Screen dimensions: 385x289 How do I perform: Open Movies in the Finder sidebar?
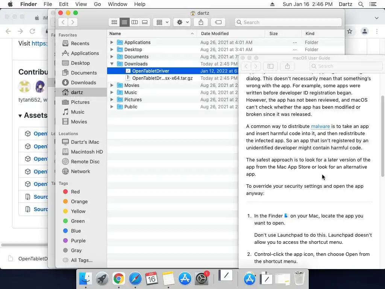(x=75, y=122)
